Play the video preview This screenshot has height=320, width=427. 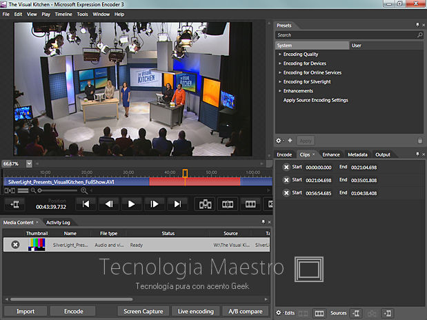point(132,204)
